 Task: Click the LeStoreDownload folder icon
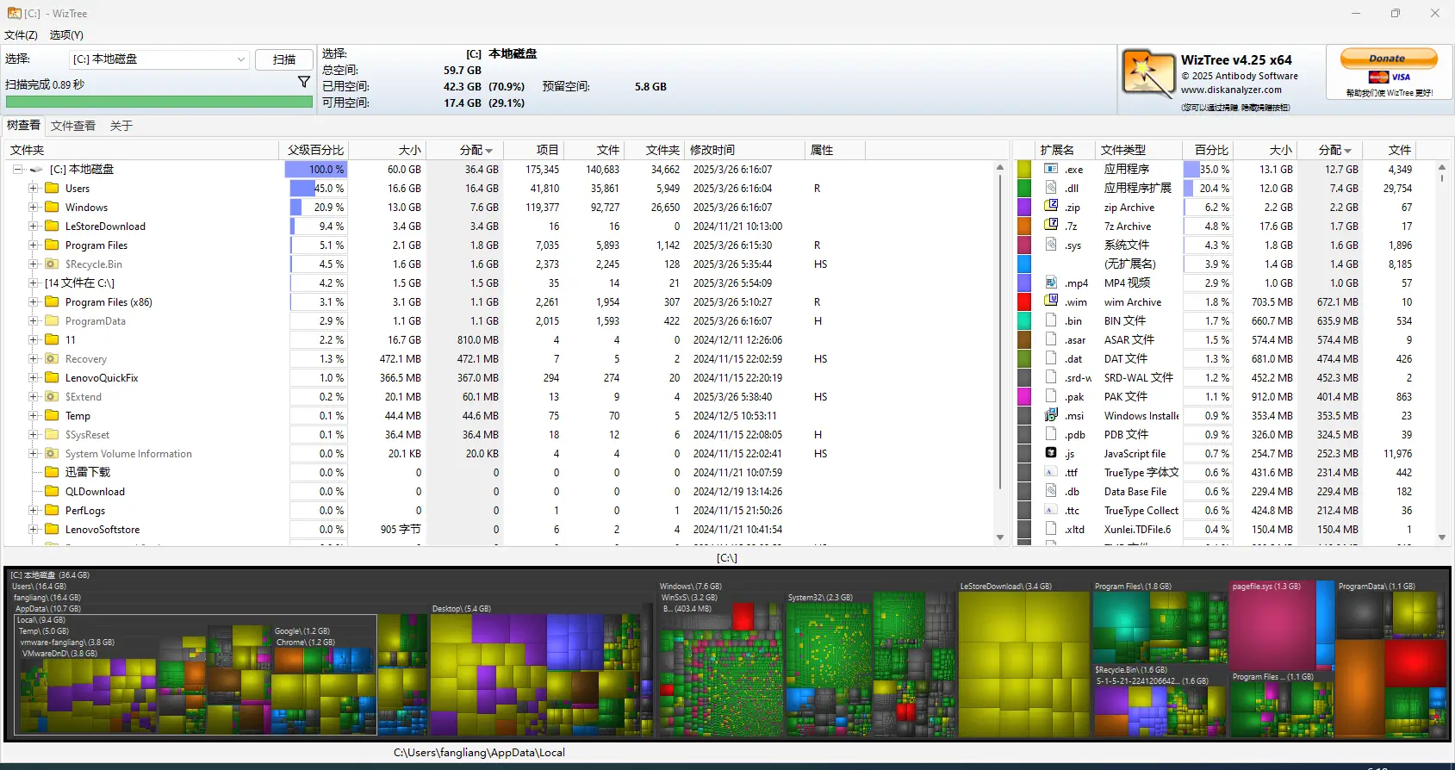[52, 227]
